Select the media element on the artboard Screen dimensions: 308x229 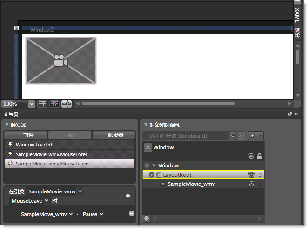[x=61, y=61]
